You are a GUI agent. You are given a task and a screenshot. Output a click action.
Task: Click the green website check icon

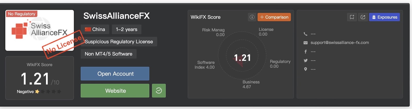tap(159, 91)
